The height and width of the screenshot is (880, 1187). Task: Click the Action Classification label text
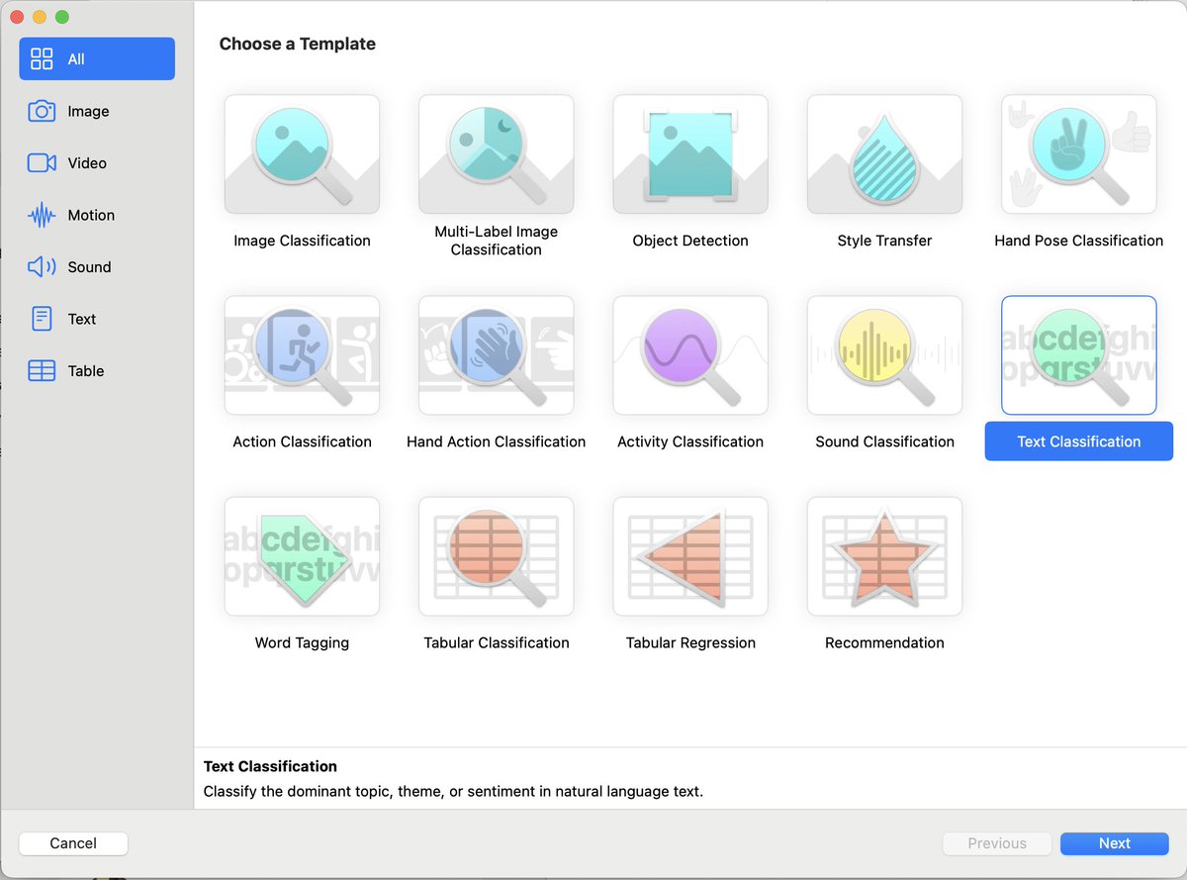pos(302,441)
